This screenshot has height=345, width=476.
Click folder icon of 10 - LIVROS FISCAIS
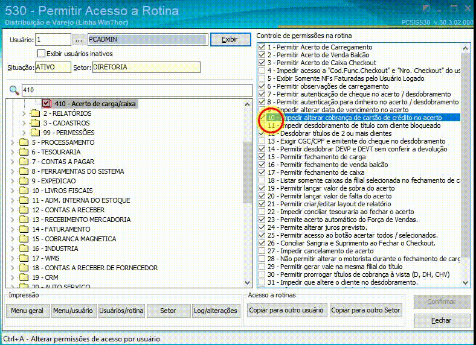pos(24,191)
